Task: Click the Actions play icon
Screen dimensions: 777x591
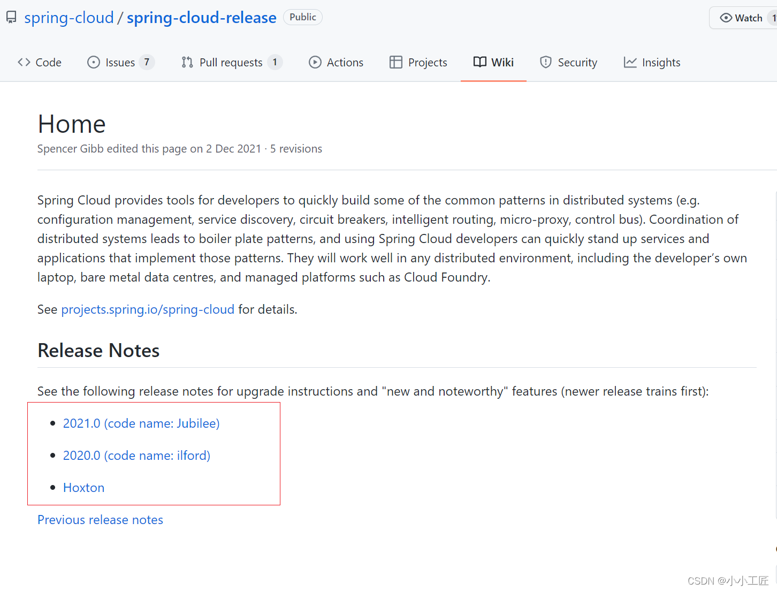Action: tap(315, 63)
